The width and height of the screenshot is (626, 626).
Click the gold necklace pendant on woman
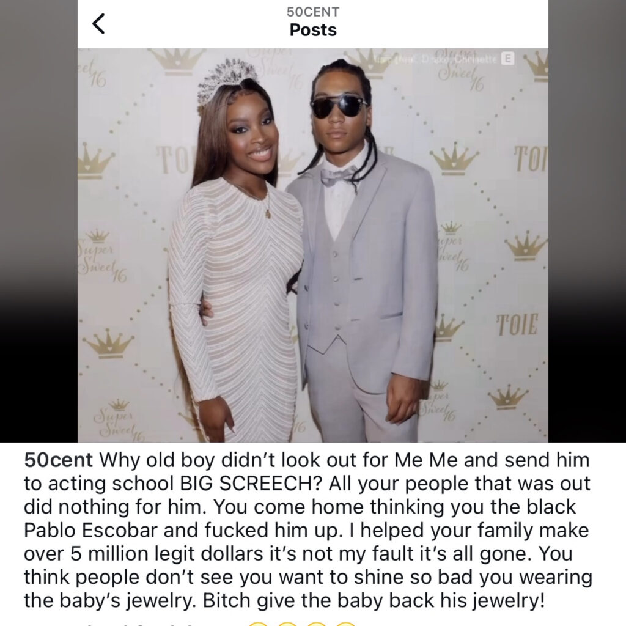pos(268,213)
